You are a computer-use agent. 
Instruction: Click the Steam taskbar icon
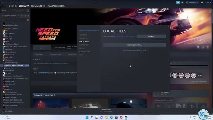point(126,117)
